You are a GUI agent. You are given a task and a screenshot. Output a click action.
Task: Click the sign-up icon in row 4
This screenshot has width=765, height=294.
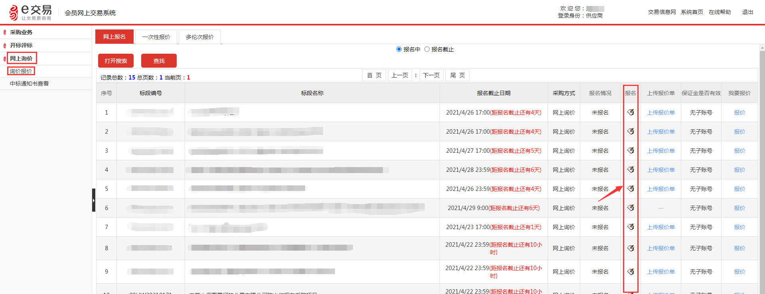[x=631, y=169]
